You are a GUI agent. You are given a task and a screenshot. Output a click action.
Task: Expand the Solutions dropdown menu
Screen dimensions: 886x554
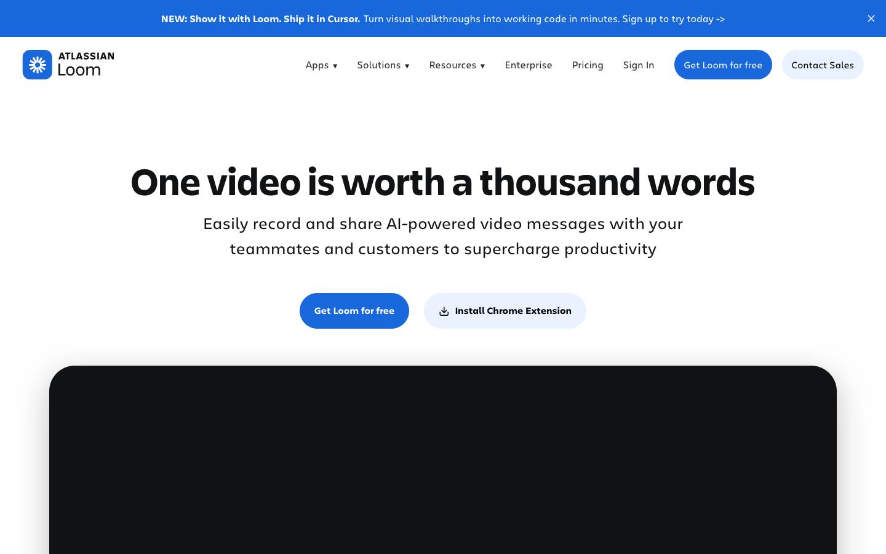pos(383,65)
